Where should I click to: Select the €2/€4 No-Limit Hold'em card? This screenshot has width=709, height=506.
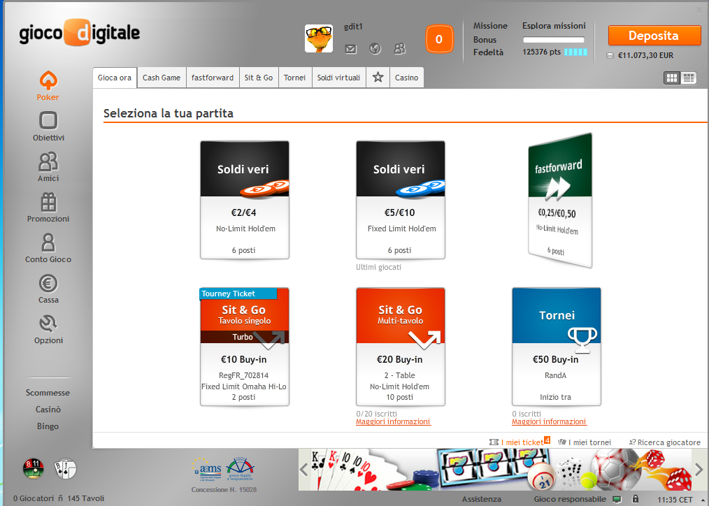245,200
